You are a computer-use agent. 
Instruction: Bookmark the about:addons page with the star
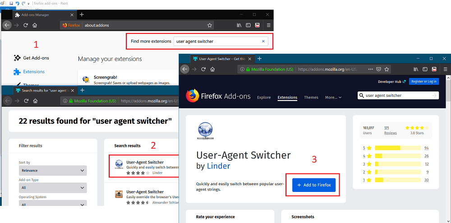point(210,25)
